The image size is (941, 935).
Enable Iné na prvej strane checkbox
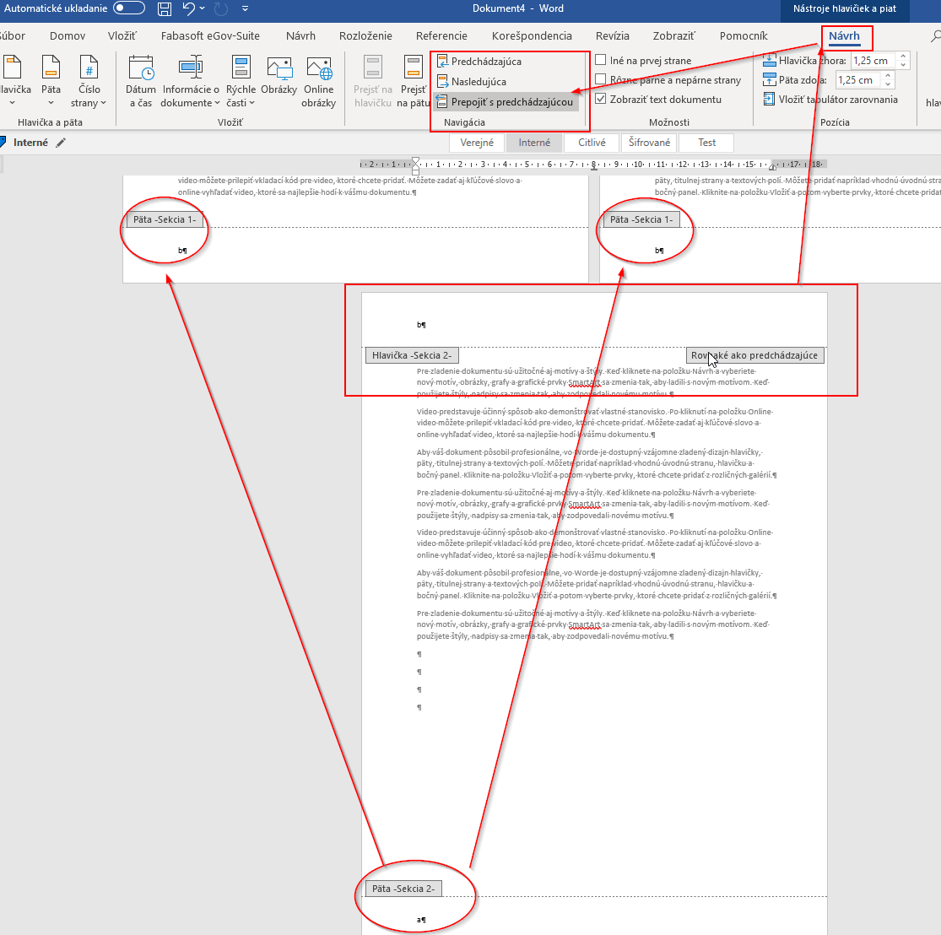600,60
